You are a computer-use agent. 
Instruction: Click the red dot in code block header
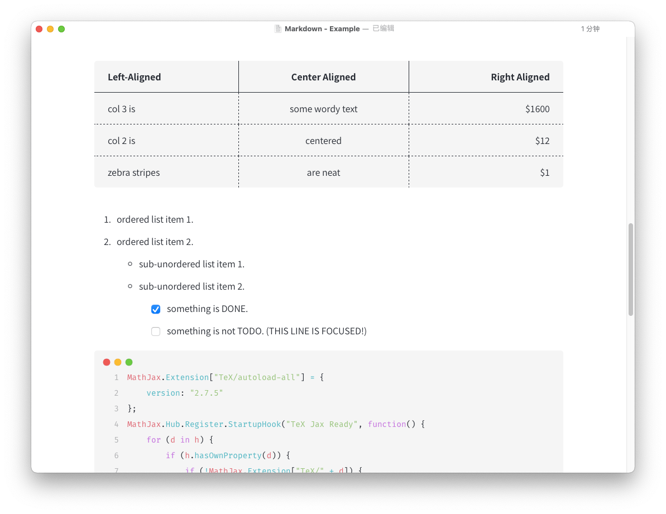[x=107, y=362]
